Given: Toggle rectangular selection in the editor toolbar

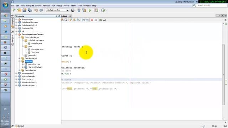Looking at the screenshot, I should click(66, 20).
